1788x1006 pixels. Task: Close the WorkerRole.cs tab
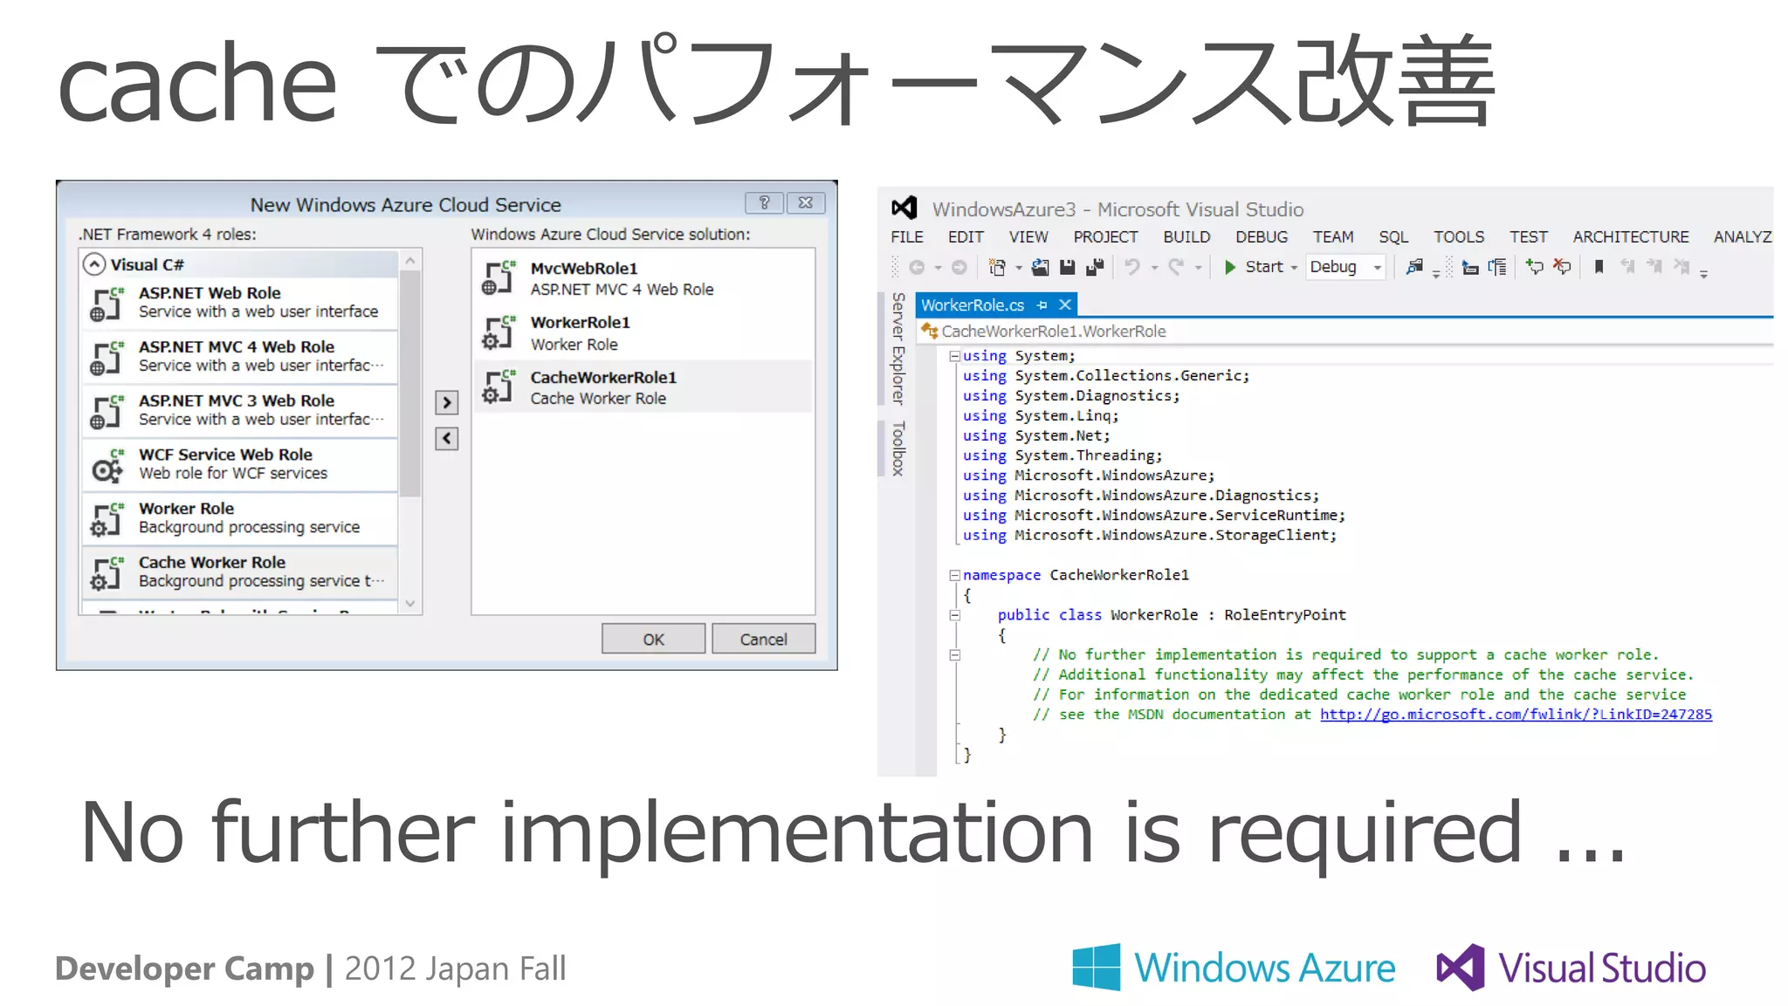click(1065, 305)
